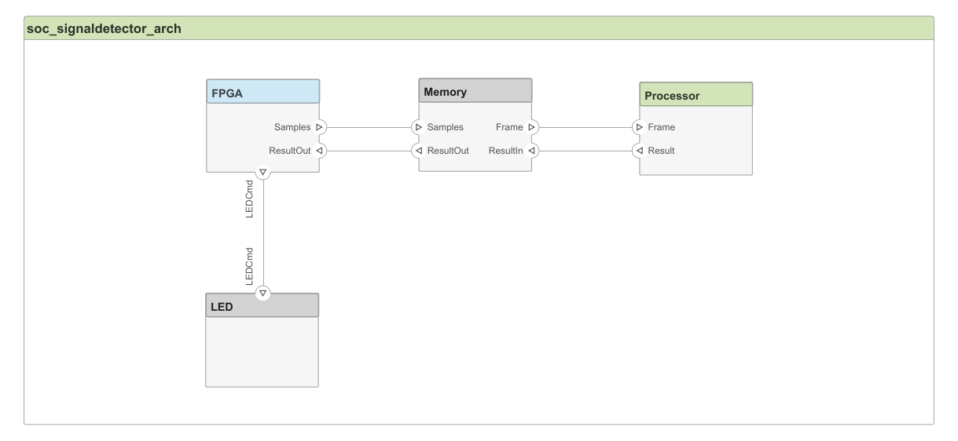Select the Samples input port on Memory
This screenshot has width=958, height=441.
pos(418,126)
